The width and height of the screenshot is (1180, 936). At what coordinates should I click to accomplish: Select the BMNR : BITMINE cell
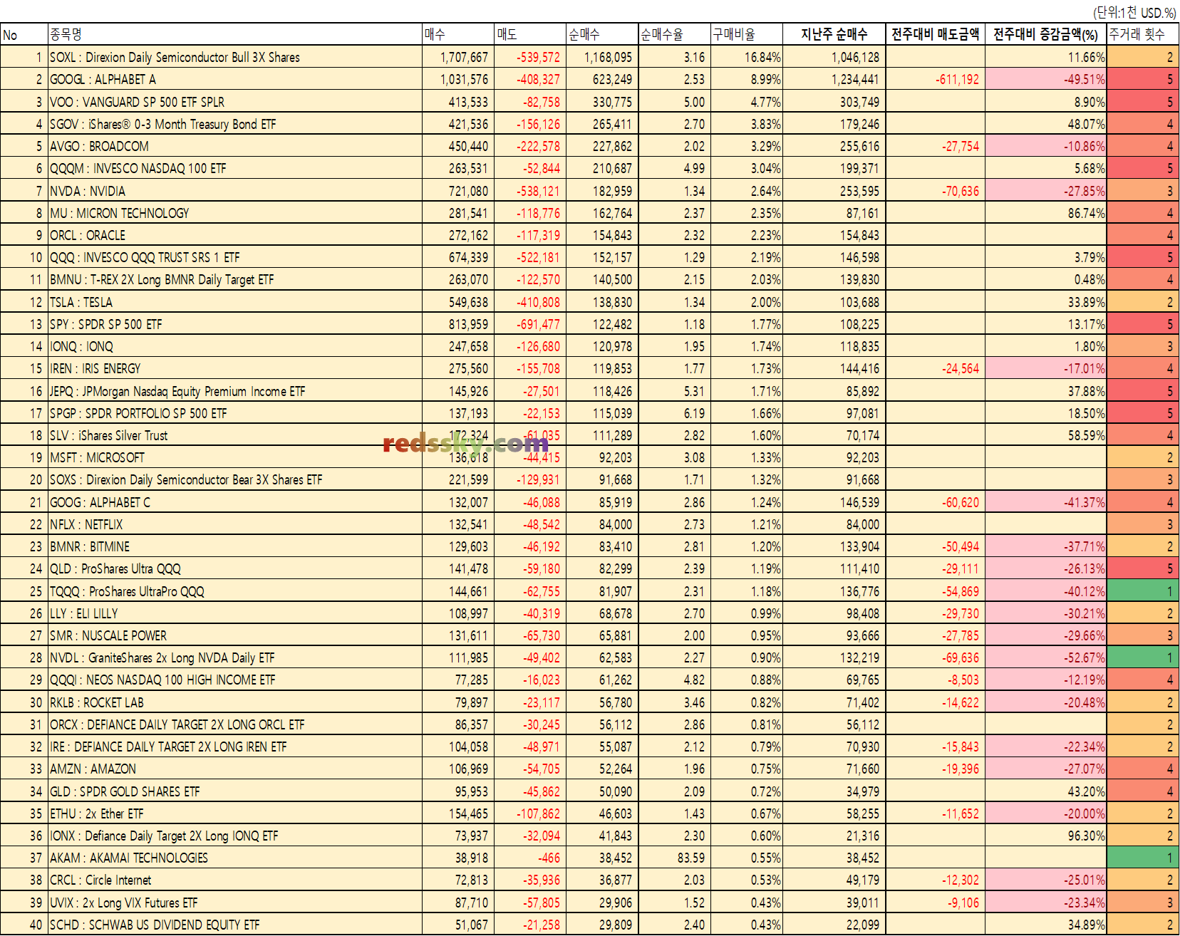click(235, 546)
